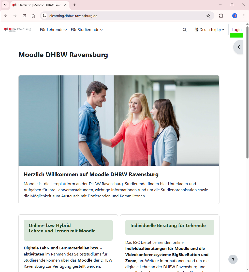Viewport: 249px width, 272px height.
Task: View site information icon in address bar
Action: pyautogui.click(x=44, y=16)
